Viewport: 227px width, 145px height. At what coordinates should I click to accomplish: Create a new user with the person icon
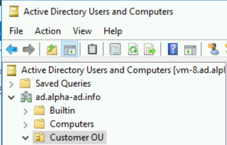pos(213,49)
